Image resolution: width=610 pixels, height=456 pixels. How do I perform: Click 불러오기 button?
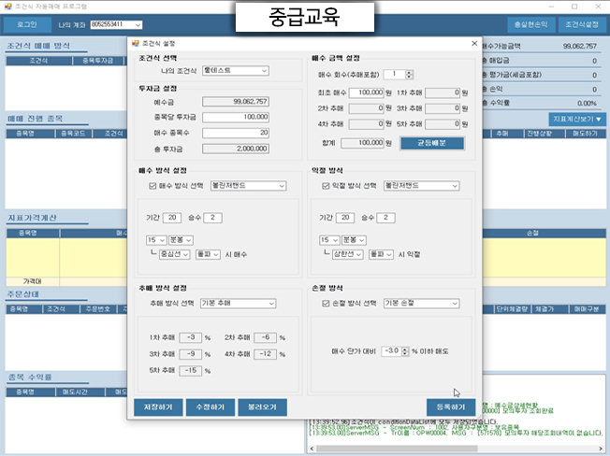tap(262, 407)
